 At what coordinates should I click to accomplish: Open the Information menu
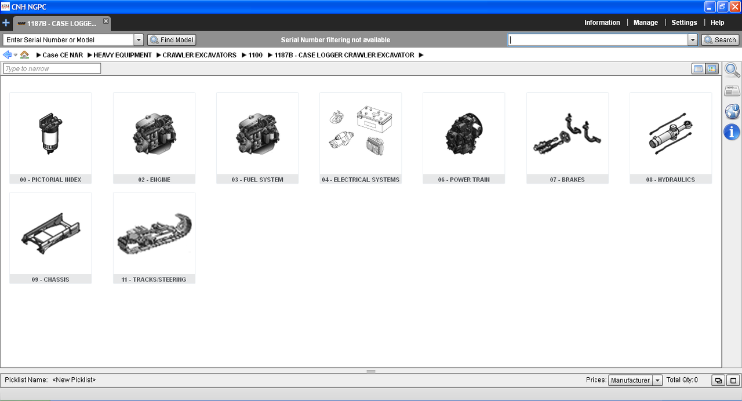coord(602,23)
